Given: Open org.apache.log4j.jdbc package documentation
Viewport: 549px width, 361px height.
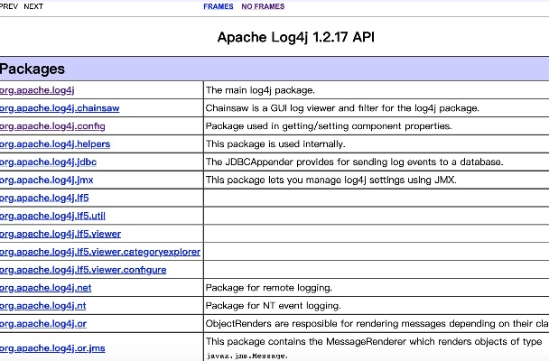Looking at the screenshot, I should pyautogui.click(x=50, y=162).
